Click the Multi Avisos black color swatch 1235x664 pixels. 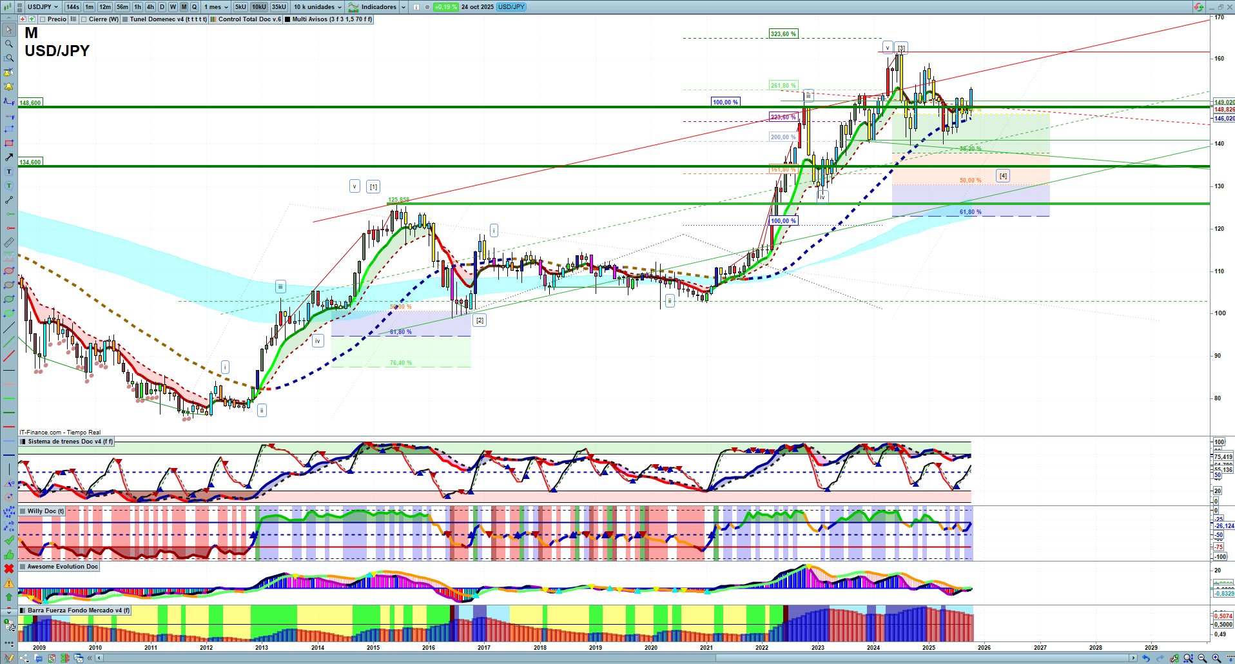(288, 19)
